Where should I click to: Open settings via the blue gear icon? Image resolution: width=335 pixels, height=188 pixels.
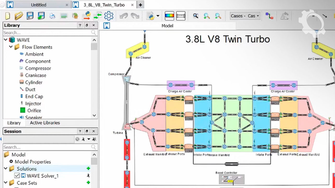point(109,16)
